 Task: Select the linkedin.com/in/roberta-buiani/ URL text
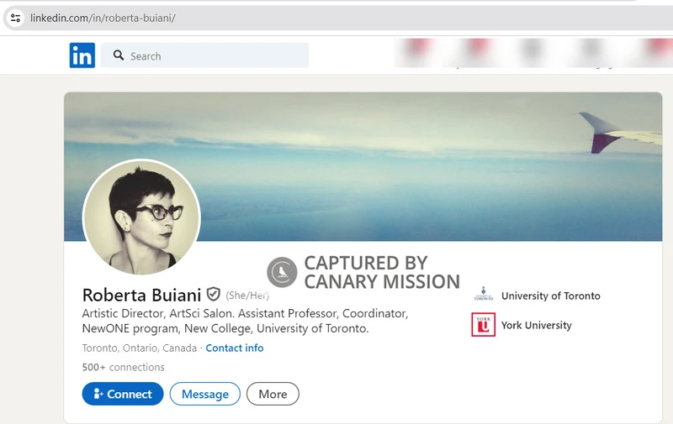103,18
